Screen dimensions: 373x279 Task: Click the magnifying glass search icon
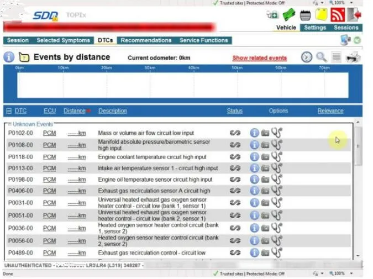tap(322, 57)
